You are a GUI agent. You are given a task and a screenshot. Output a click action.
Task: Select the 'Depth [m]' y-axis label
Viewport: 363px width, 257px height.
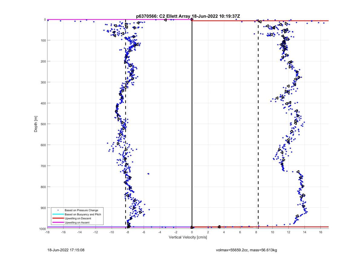pyautogui.click(x=36, y=124)
